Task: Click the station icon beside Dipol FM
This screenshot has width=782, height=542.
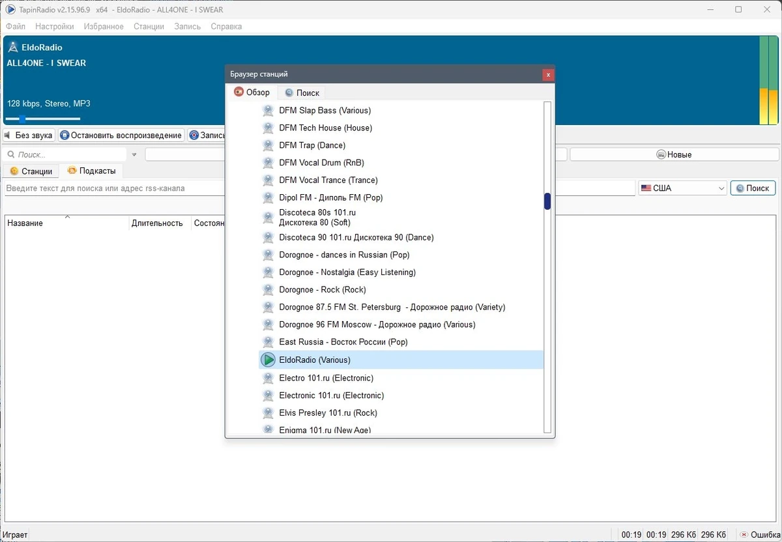Action: (x=268, y=197)
